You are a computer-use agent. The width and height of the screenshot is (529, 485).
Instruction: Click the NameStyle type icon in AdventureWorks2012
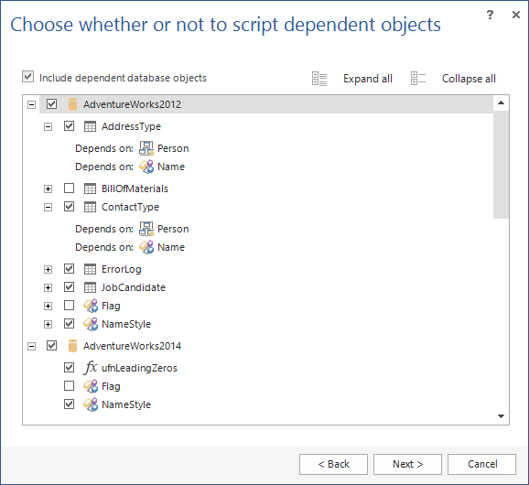[x=91, y=324]
